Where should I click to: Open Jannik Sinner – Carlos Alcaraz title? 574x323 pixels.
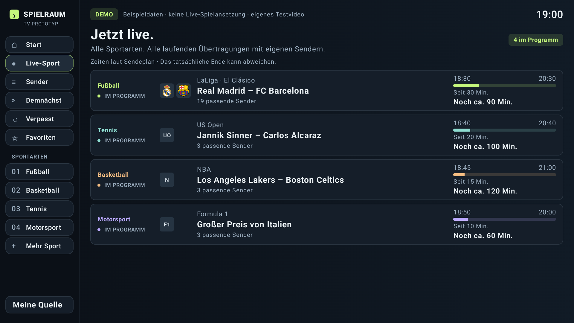coord(259,135)
